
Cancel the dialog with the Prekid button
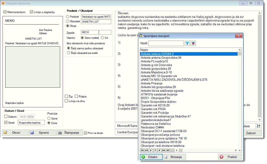pyautogui.click(x=230, y=157)
